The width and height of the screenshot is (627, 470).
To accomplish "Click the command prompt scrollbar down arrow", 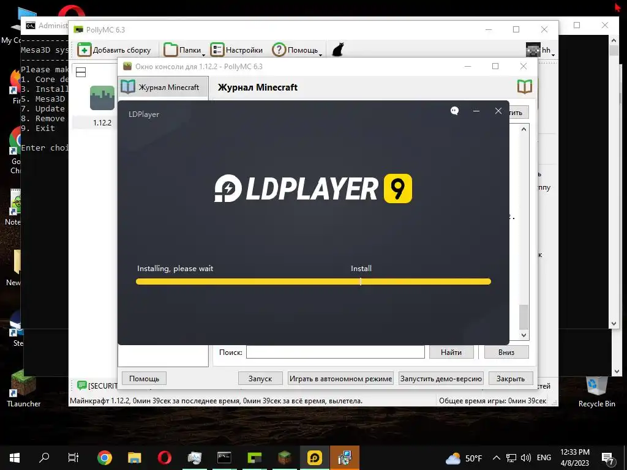I will point(614,324).
